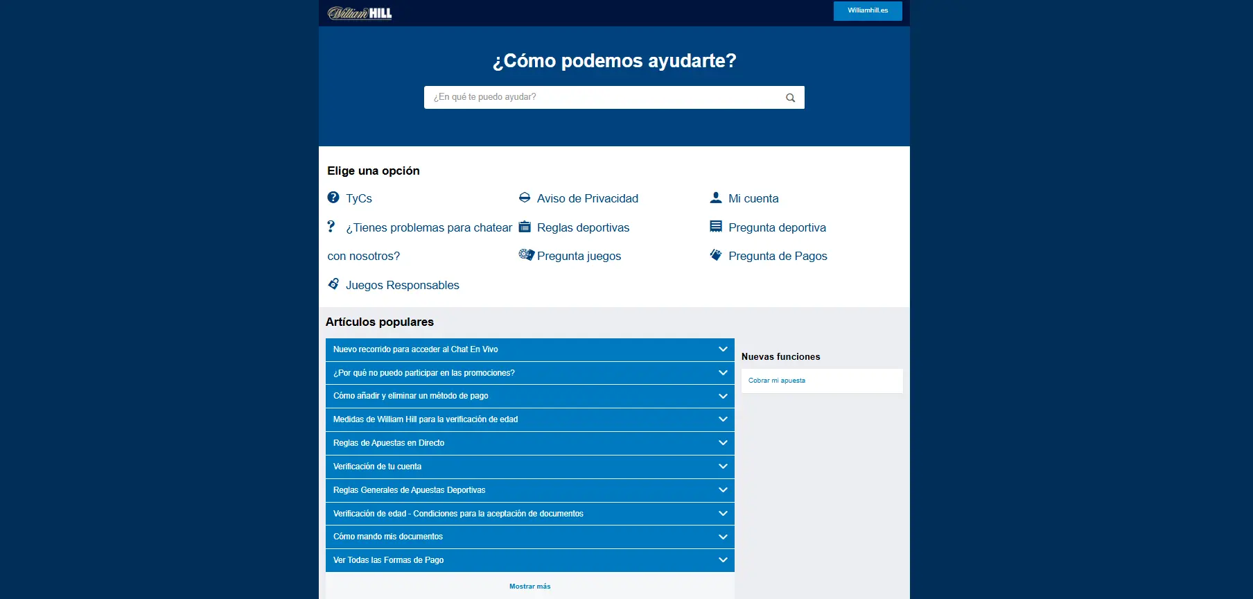The image size is (1253, 599).
Task: Expand chevron for 'Verificación de tu cuenta'
Action: (723, 467)
